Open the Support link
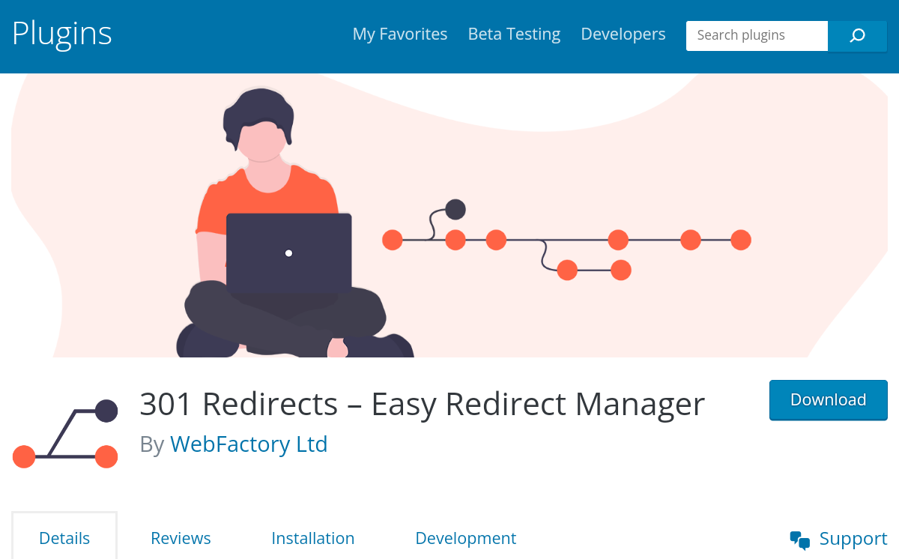The width and height of the screenshot is (899, 559). click(x=853, y=538)
